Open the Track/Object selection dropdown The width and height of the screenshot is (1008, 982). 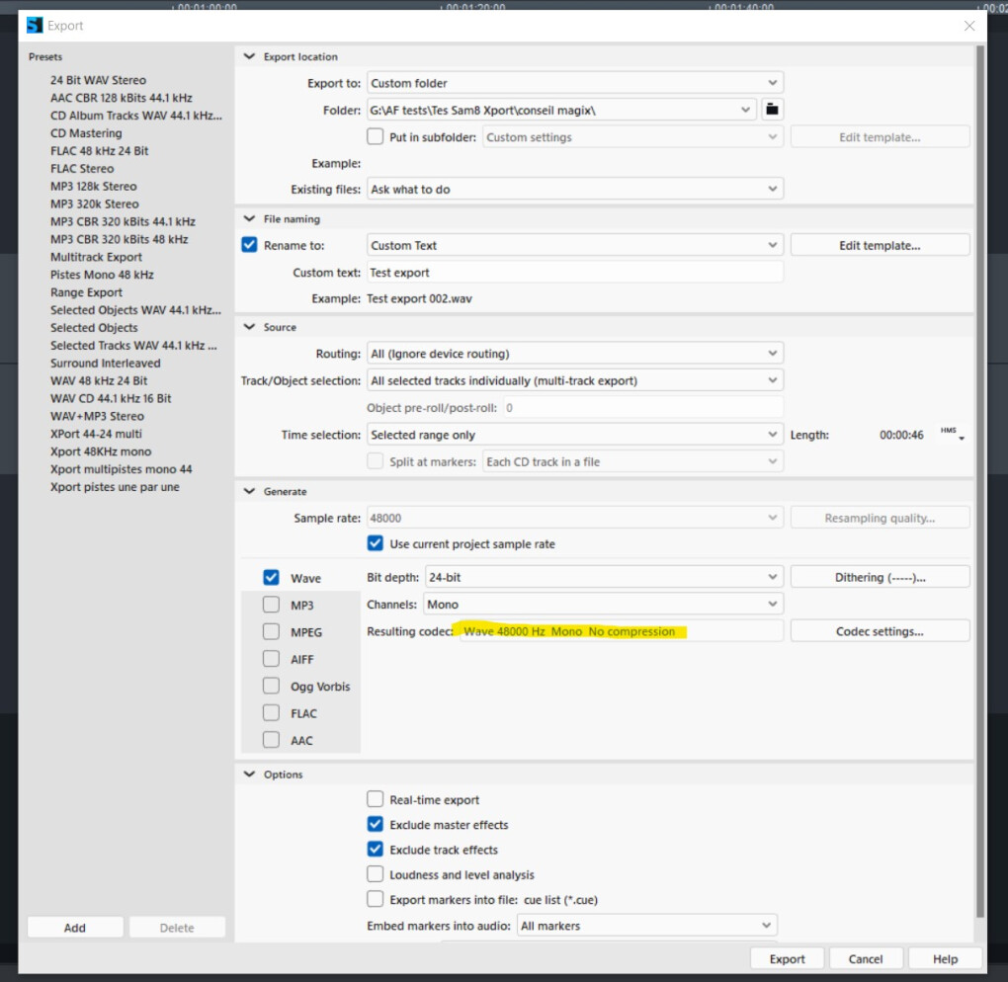(575, 380)
